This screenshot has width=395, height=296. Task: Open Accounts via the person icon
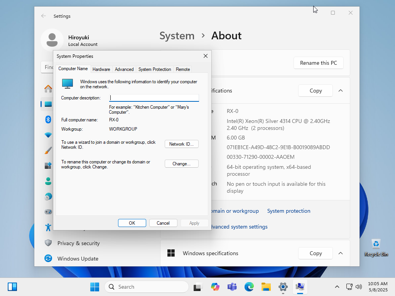[x=48, y=181]
